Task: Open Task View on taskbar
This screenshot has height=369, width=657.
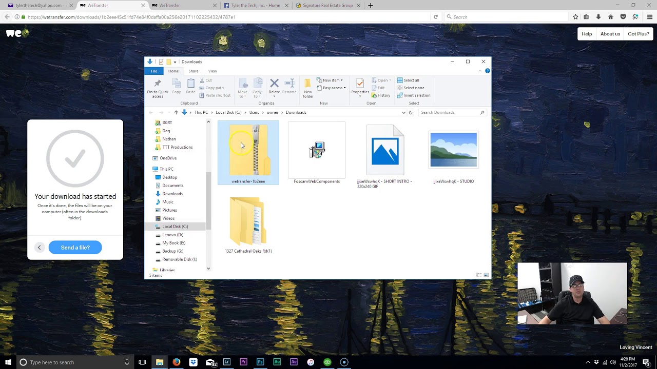Action: pyautogui.click(x=142, y=362)
